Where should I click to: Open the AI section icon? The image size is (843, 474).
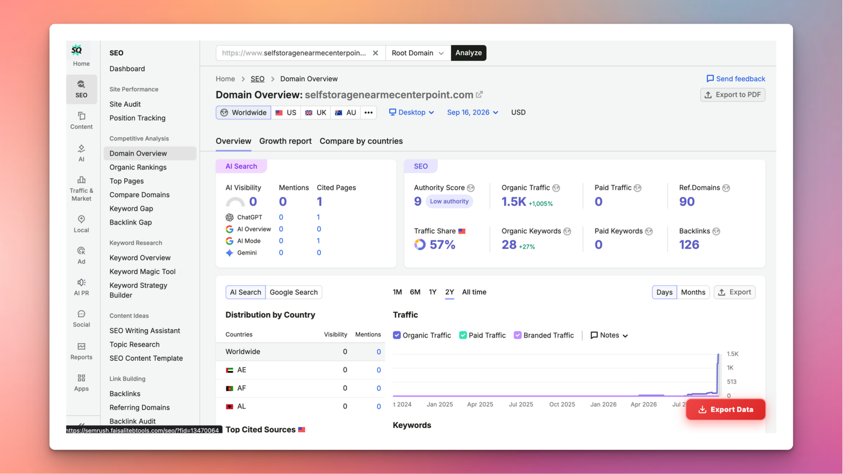[x=81, y=153]
